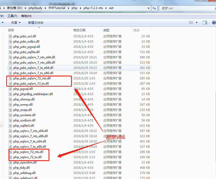This screenshot has height=179, width=216.
Task: Click the php_xdebug.dll file icon
Action: (x=10, y=173)
